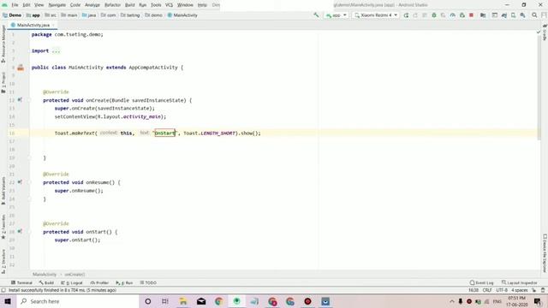Open the File menu
Image resolution: width=548 pixels, height=308 pixels.
coord(15,5)
